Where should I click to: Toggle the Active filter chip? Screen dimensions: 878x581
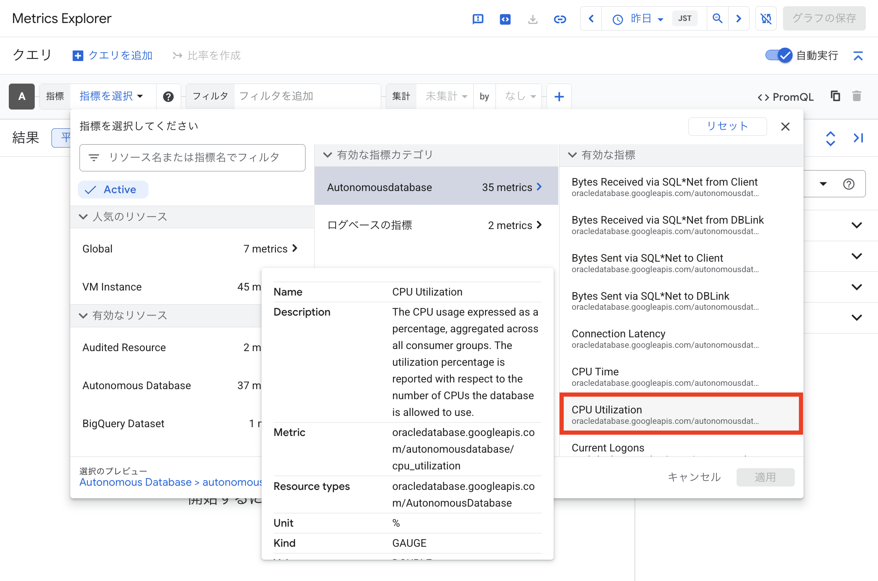pos(113,189)
